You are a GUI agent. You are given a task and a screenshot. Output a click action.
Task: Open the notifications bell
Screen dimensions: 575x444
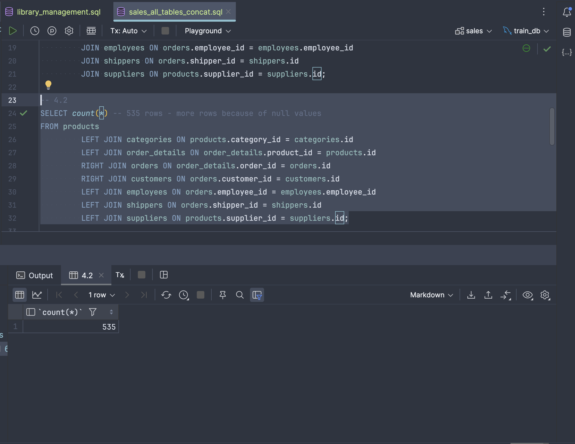567,12
